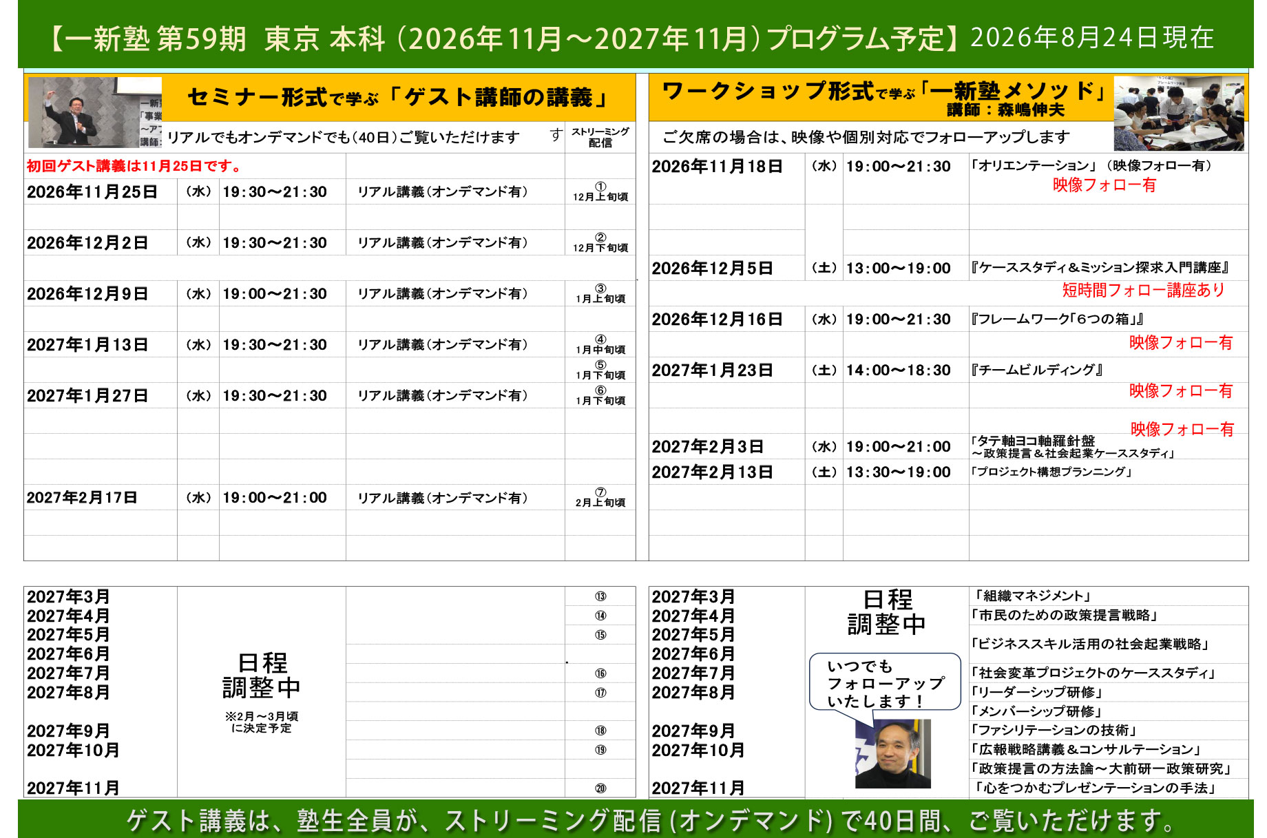Click 『ケーススタディ＆ミッション探求入門講座』 title
Viewport: 1267px width, 838px height.
coord(1100,268)
